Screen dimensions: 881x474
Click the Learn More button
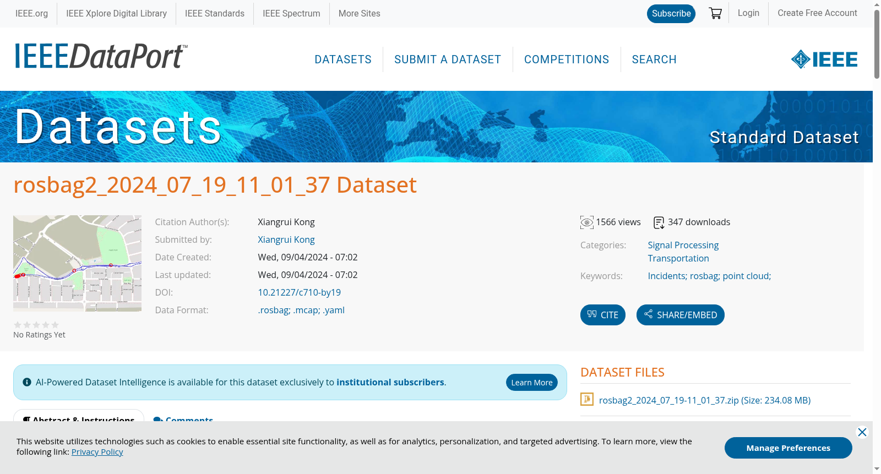coord(532,383)
